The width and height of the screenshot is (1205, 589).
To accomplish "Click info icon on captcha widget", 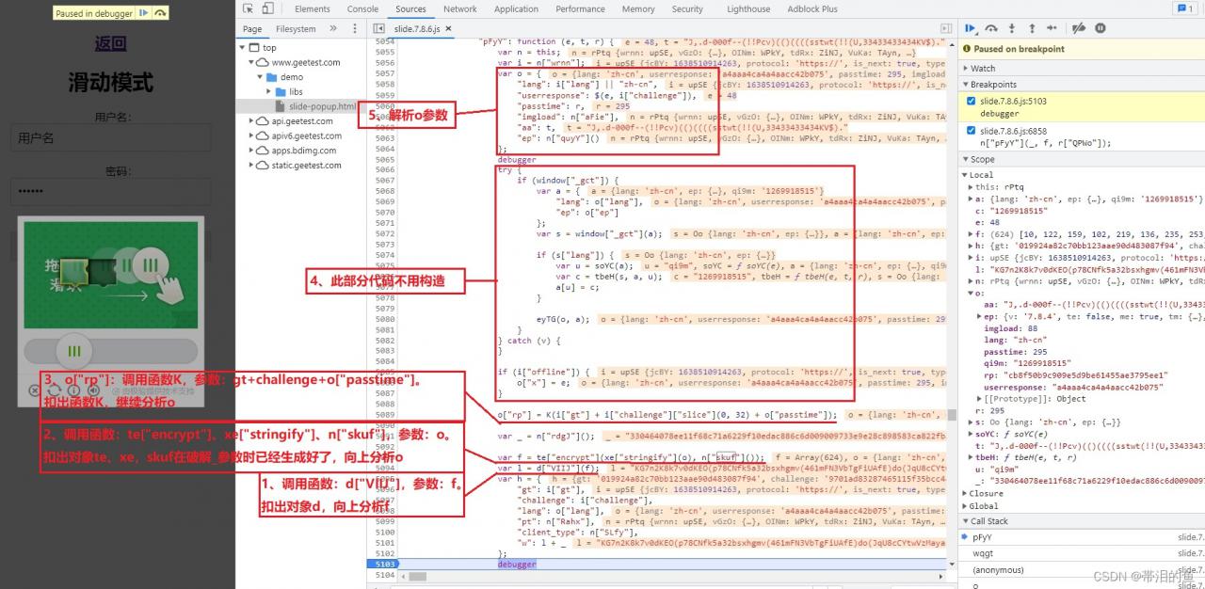I will [x=72, y=390].
